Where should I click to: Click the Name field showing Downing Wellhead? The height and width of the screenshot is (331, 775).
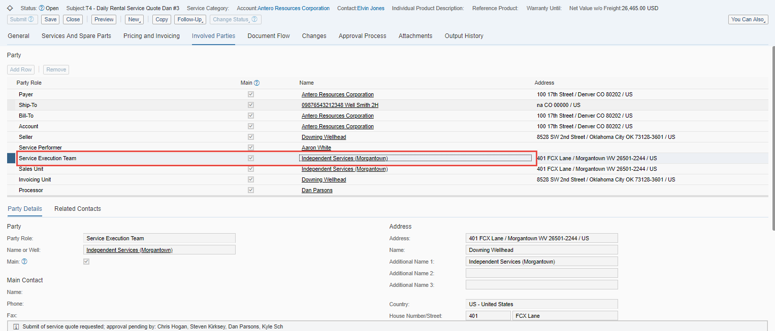pos(541,250)
